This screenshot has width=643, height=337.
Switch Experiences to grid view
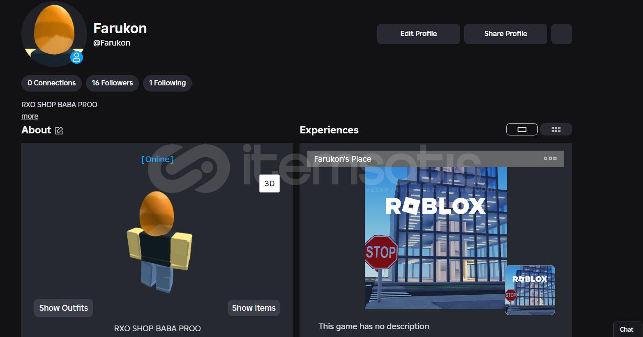coord(556,129)
